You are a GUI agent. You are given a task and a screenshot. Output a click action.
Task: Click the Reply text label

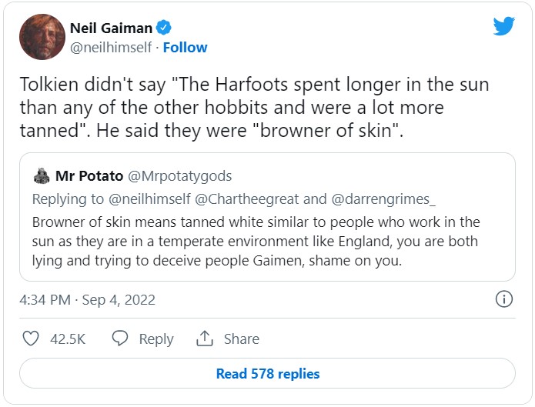tap(156, 339)
